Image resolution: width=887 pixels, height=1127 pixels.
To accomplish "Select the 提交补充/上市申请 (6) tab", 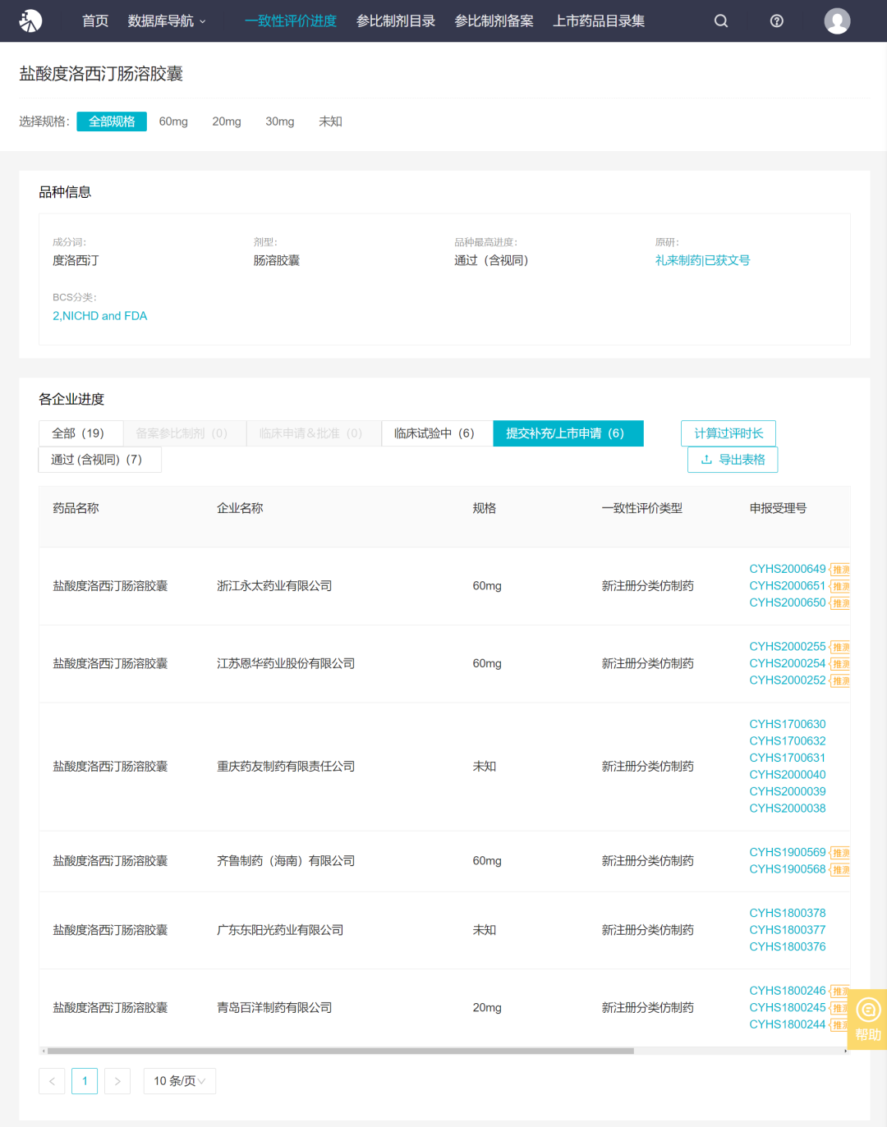I will (568, 433).
